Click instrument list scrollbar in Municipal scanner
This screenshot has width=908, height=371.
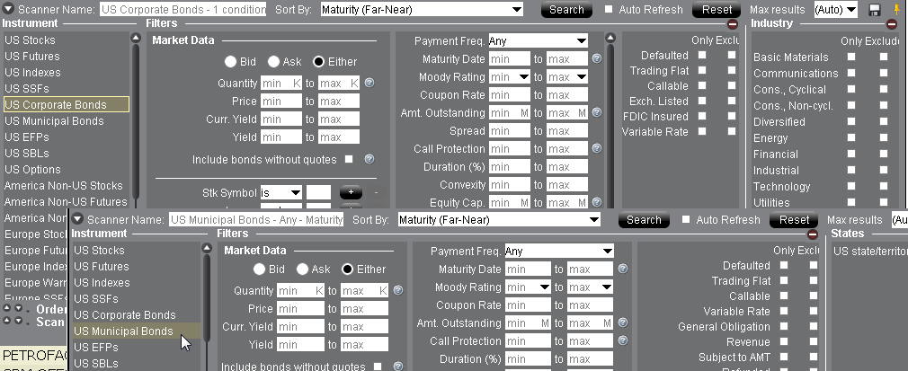[206, 306]
